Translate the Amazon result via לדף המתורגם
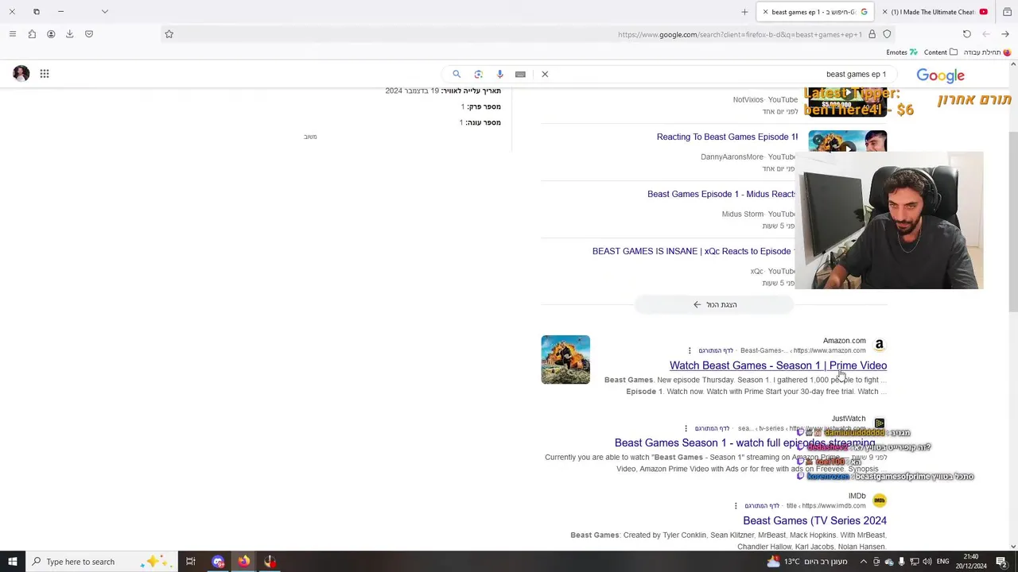This screenshot has width=1018, height=572. tap(716, 350)
